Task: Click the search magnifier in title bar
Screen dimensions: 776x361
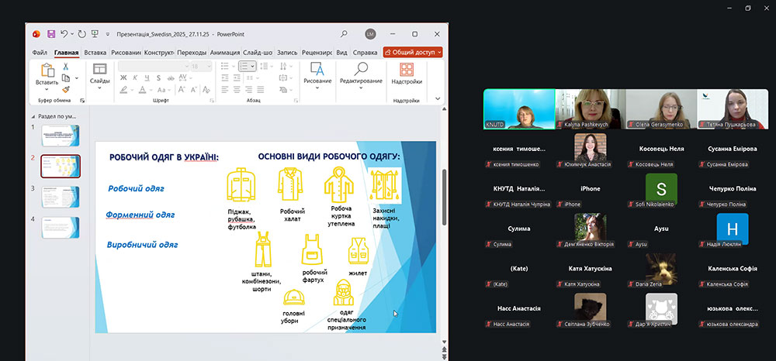Action: 344,34
